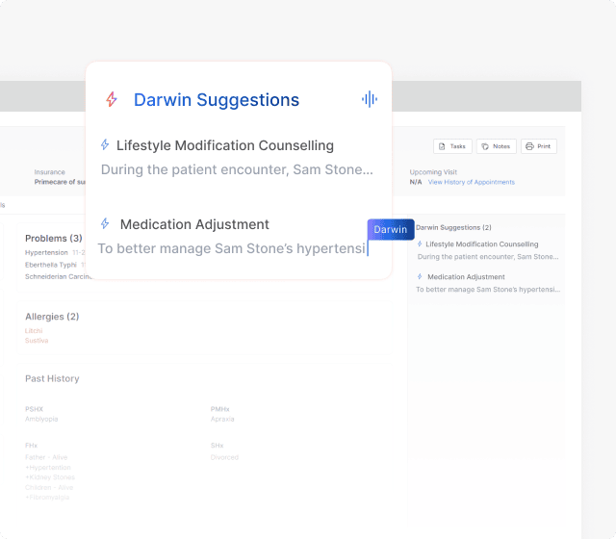Open Lifestyle Modification Counselling suggestion in popup
The width and height of the screenshot is (616, 539).
(224, 145)
